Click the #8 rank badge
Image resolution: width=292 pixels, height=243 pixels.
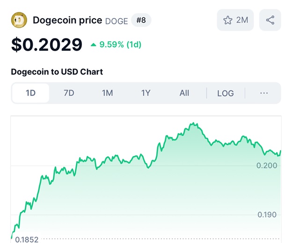pyautogui.click(x=141, y=20)
